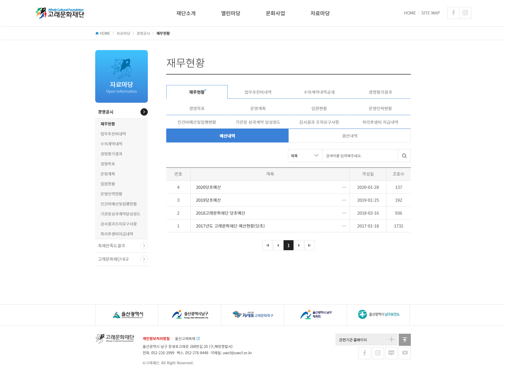Click the Facebook icon in the header
The image size is (505, 384).
coord(453,13)
